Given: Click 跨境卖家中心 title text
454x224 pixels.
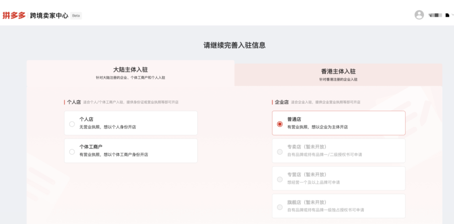Looking at the screenshot, I should click(49, 15).
